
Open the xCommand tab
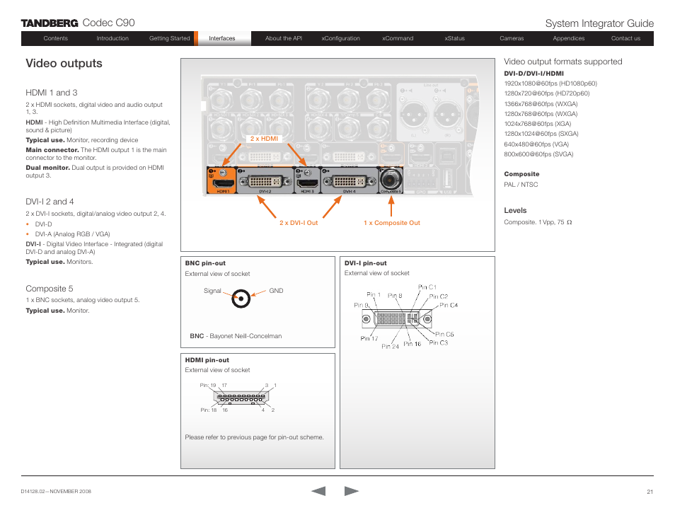pos(398,38)
